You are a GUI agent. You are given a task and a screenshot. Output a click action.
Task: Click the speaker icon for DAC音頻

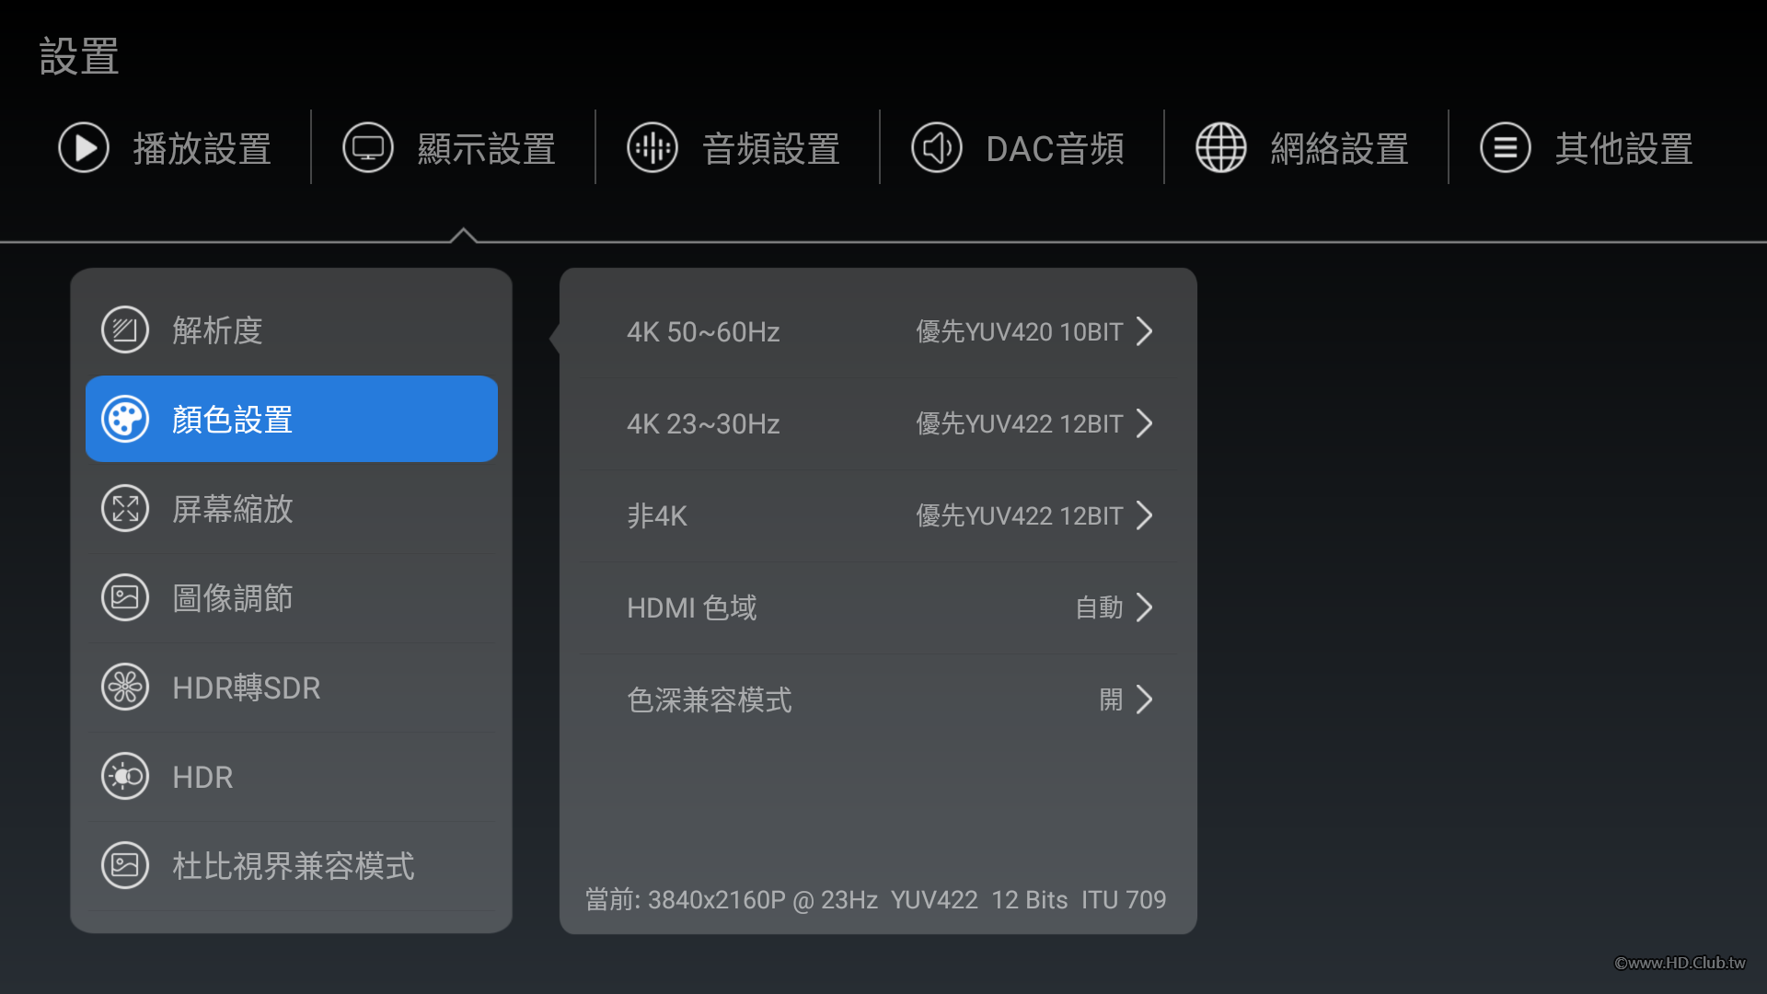click(x=937, y=148)
